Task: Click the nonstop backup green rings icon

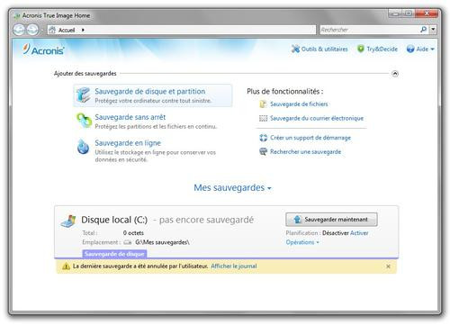Action: coord(84,120)
